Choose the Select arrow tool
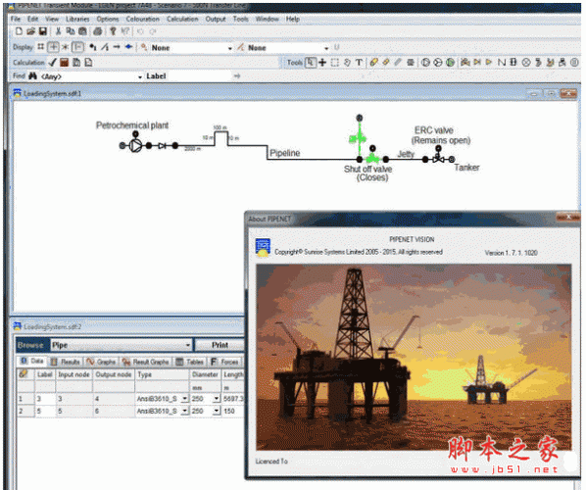The height and width of the screenshot is (490, 586). coord(311,63)
